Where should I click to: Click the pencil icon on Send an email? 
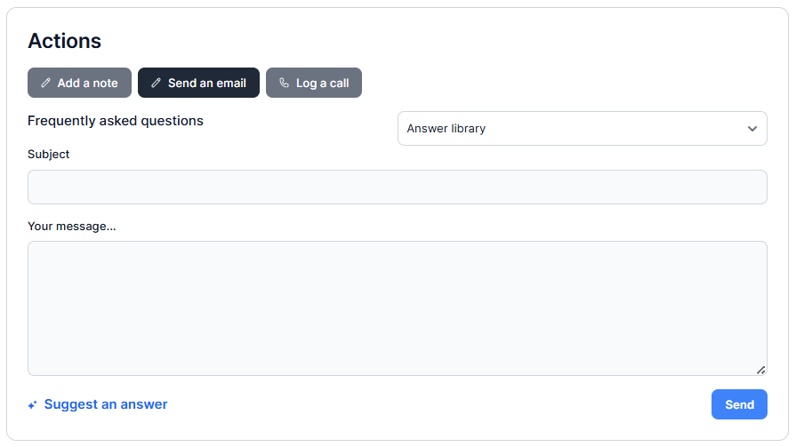click(x=157, y=84)
